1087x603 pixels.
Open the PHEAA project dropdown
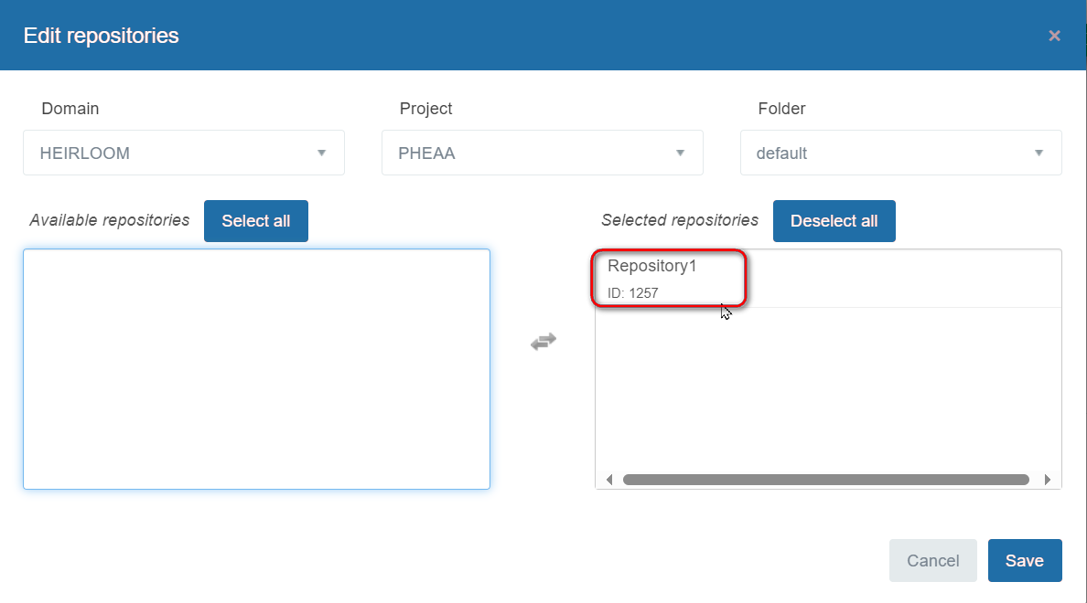(x=542, y=153)
